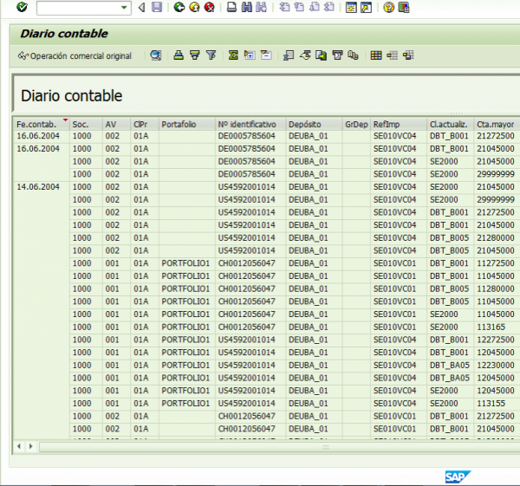Viewport: 520px width, 486px height.
Task: Select the Portafolio column header
Action: tap(187, 125)
